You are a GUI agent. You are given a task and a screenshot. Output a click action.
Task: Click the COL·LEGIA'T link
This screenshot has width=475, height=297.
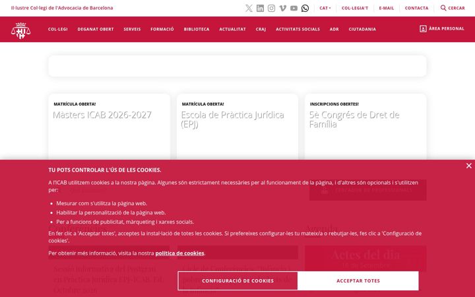(355, 8)
